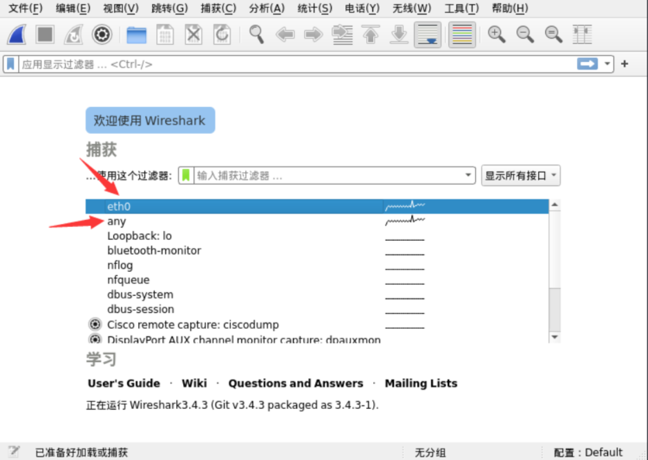Open the 跳转(G) menu

[169, 8]
